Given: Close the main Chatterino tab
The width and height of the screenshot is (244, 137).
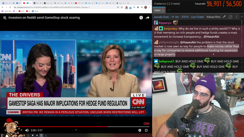Looking at the screenshot, I should 163,10.
